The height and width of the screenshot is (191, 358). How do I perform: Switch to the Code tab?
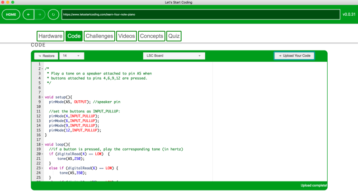pyautogui.click(x=74, y=36)
